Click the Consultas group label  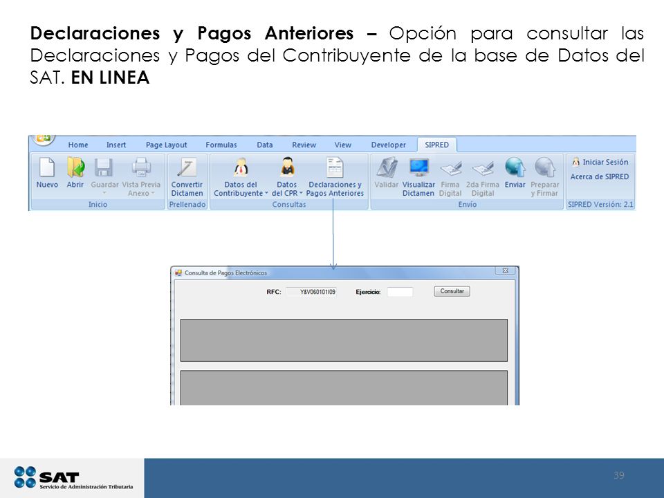point(289,205)
